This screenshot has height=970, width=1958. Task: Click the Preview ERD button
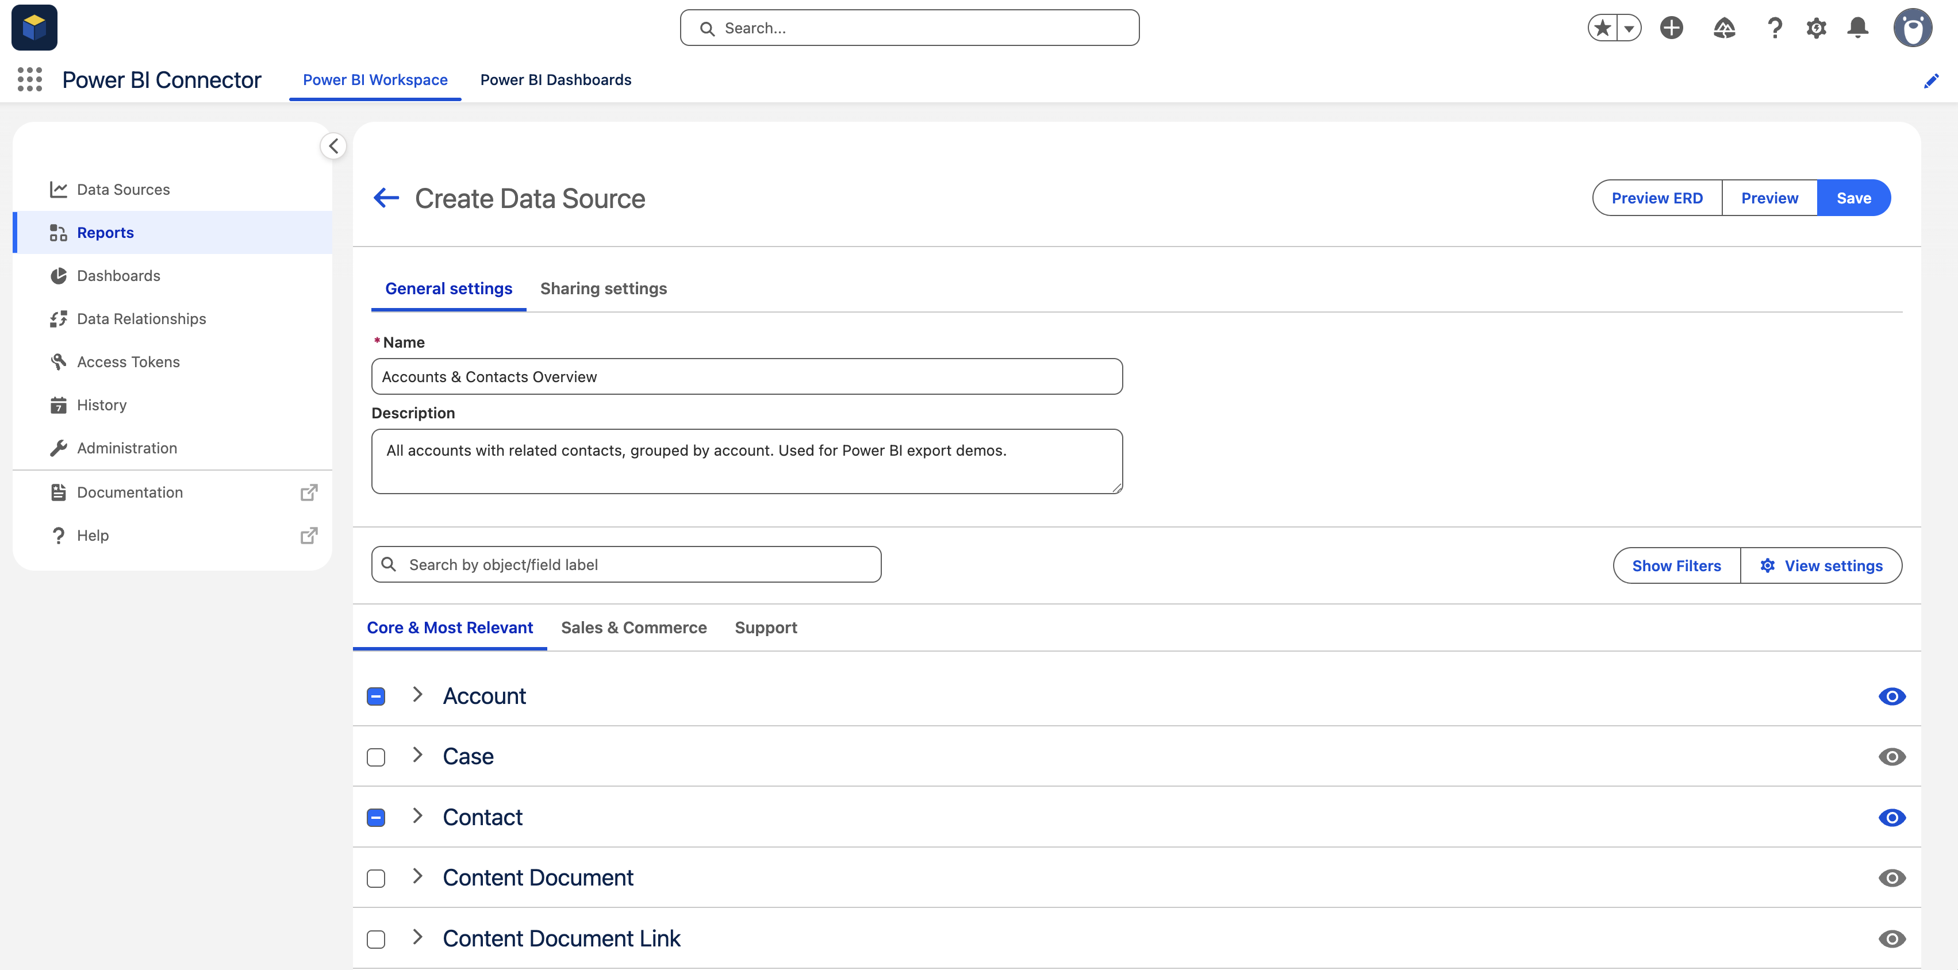click(x=1657, y=198)
